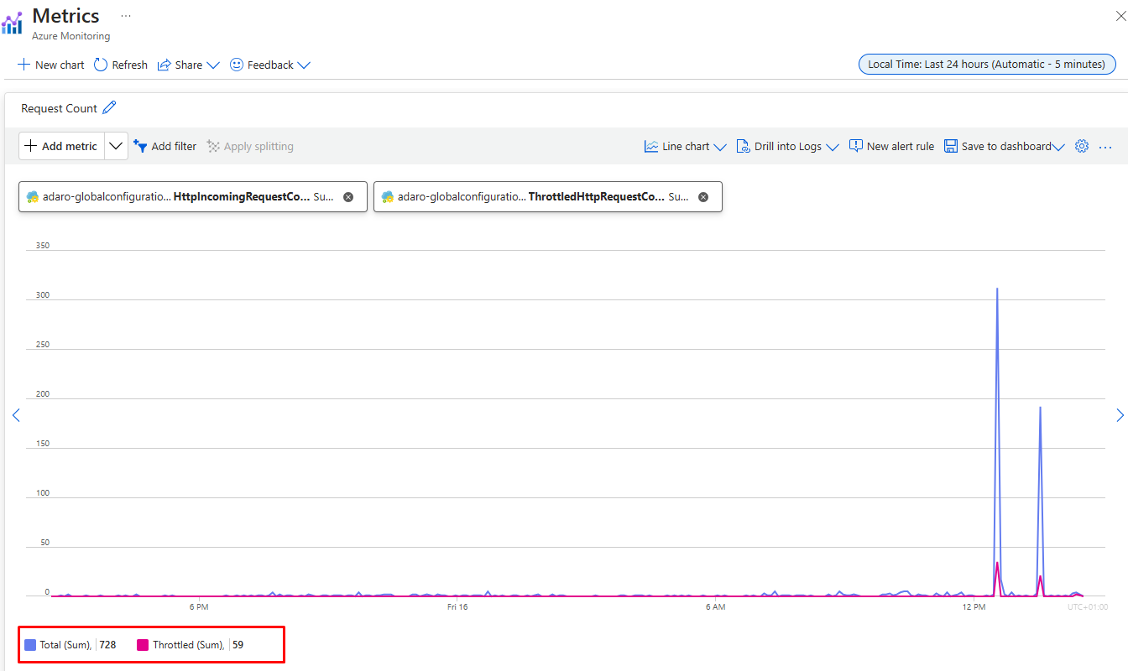Click the Feedback smiley icon
The height and width of the screenshot is (671, 1128).
[x=237, y=65]
